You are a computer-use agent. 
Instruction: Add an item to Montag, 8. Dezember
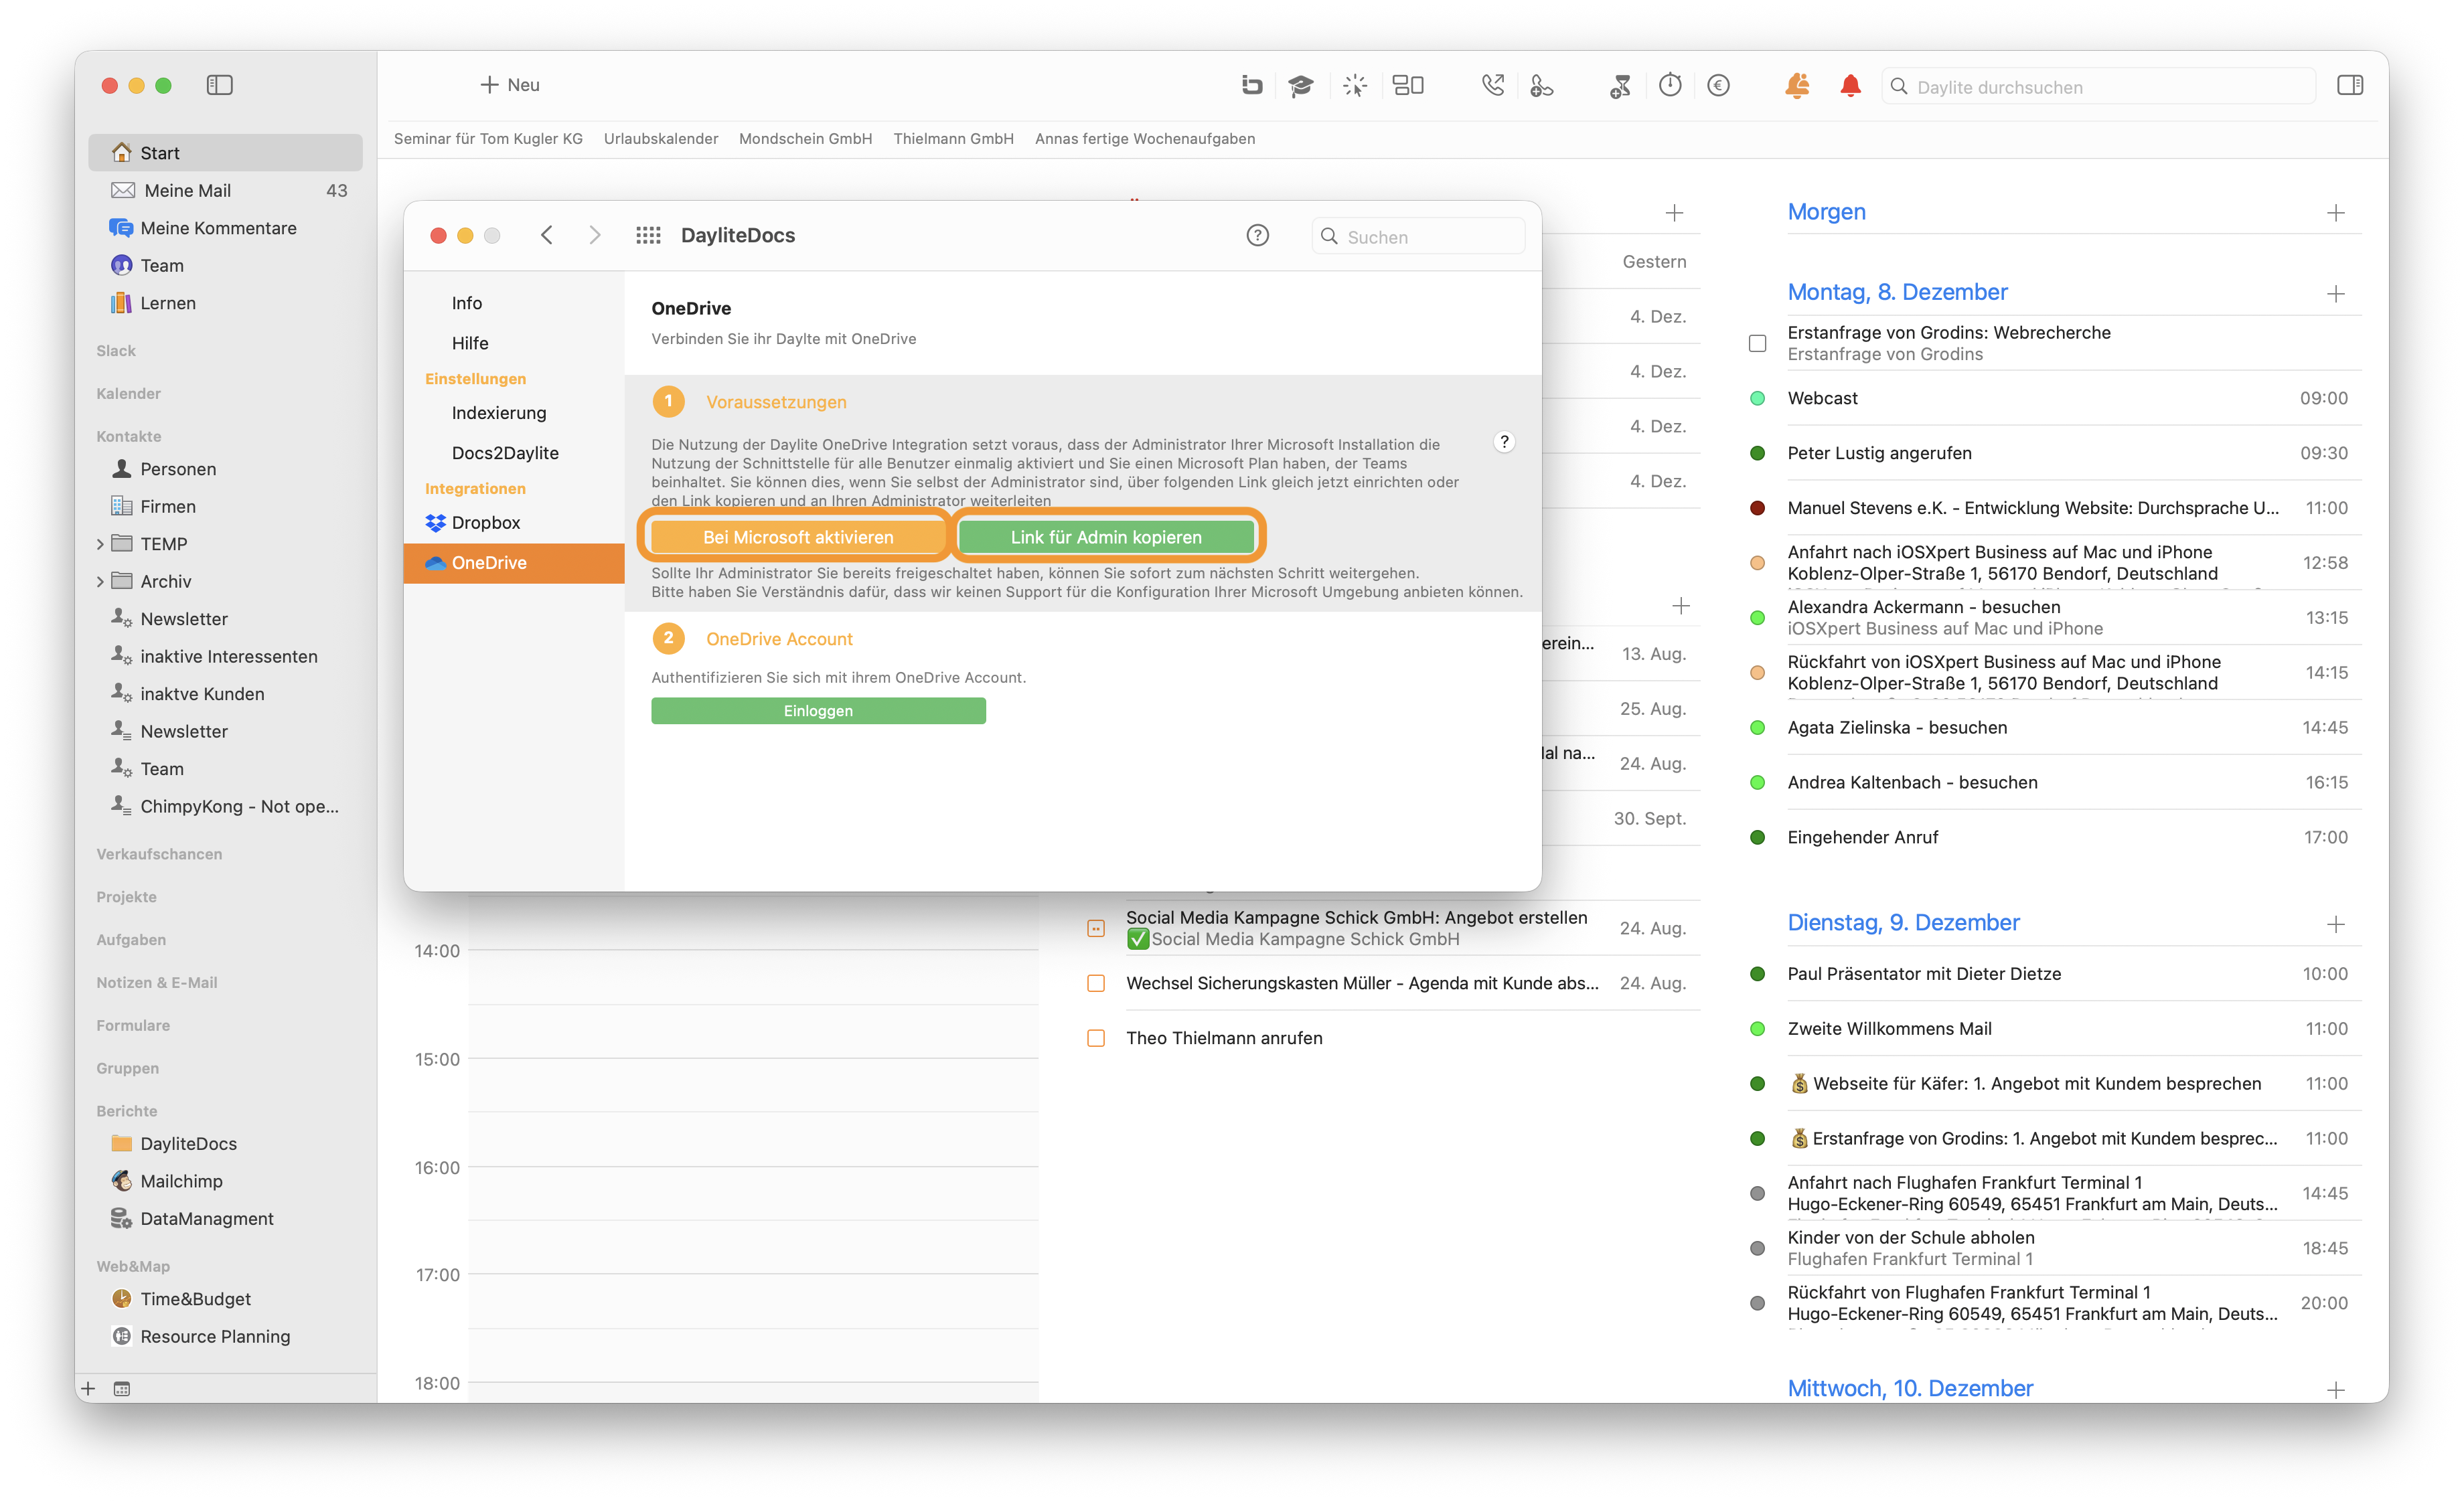[x=2335, y=294]
